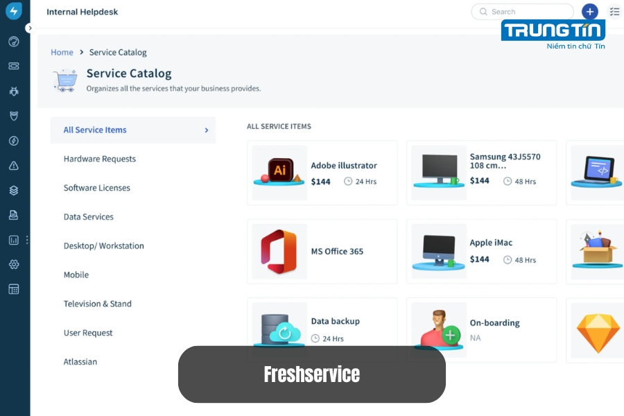Viewport: 624px width, 416px height.
Task: Open the three-dot menu beside sidebar icons
Action: click(27, 239)
